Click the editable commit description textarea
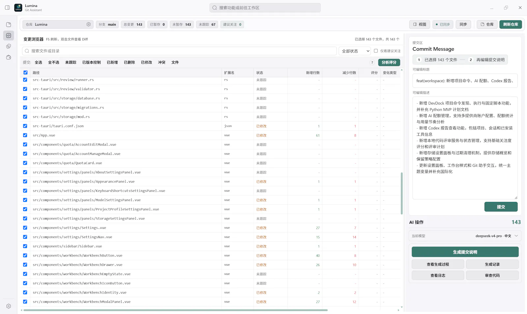 point(465,148)
